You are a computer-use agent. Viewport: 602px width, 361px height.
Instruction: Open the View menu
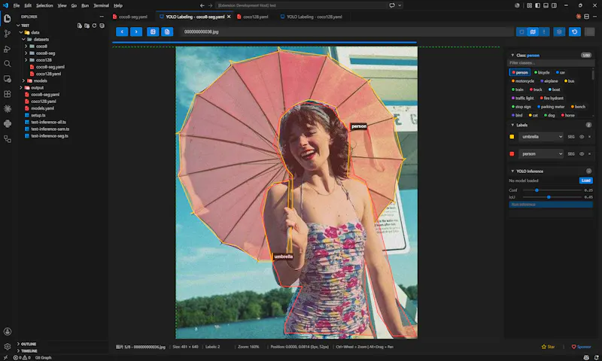tap(62, 5)
